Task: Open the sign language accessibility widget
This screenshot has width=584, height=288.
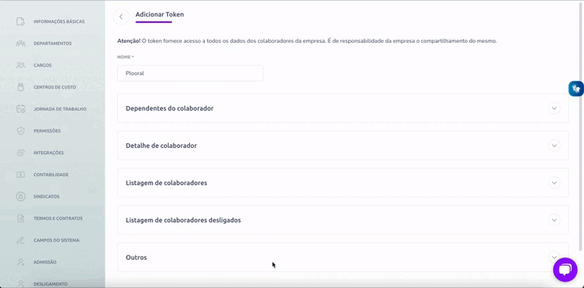Action: pyautogui.click(x=576, y=89)
